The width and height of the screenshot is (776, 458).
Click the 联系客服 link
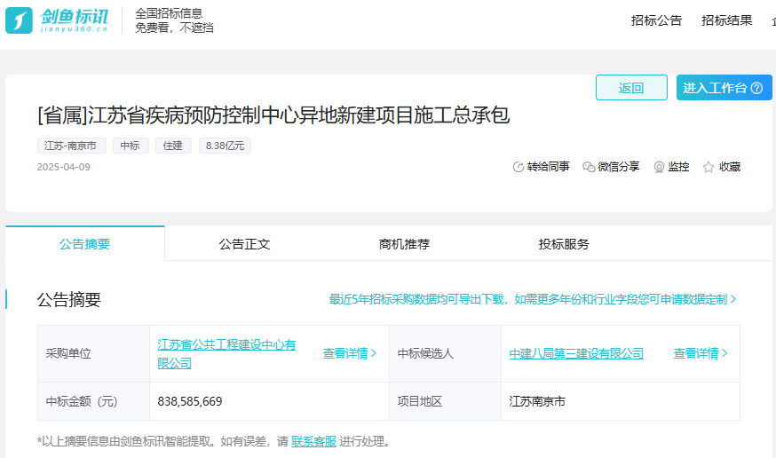click(313, 441)
